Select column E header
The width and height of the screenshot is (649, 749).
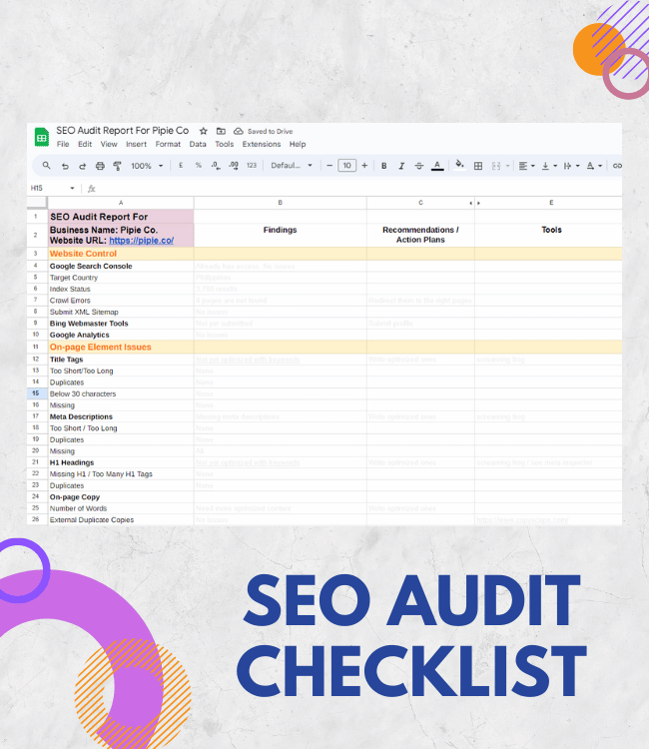(x=551, y=203)
